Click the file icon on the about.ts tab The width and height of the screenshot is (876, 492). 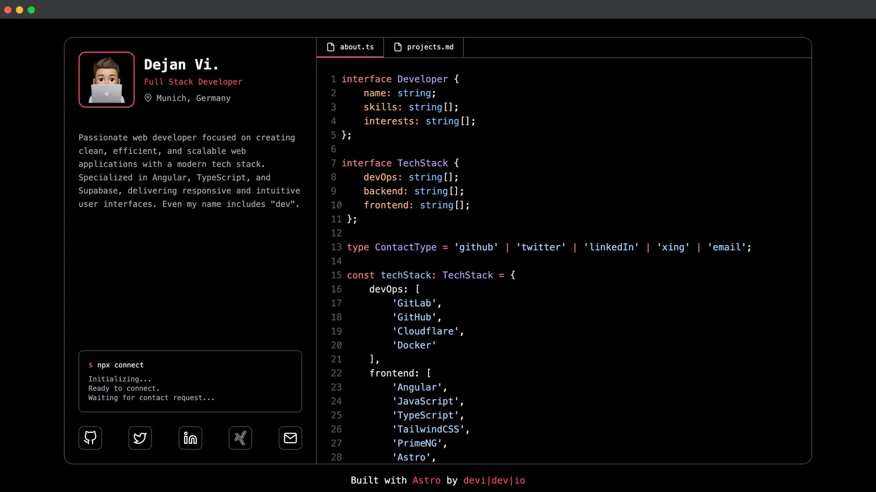331,47
